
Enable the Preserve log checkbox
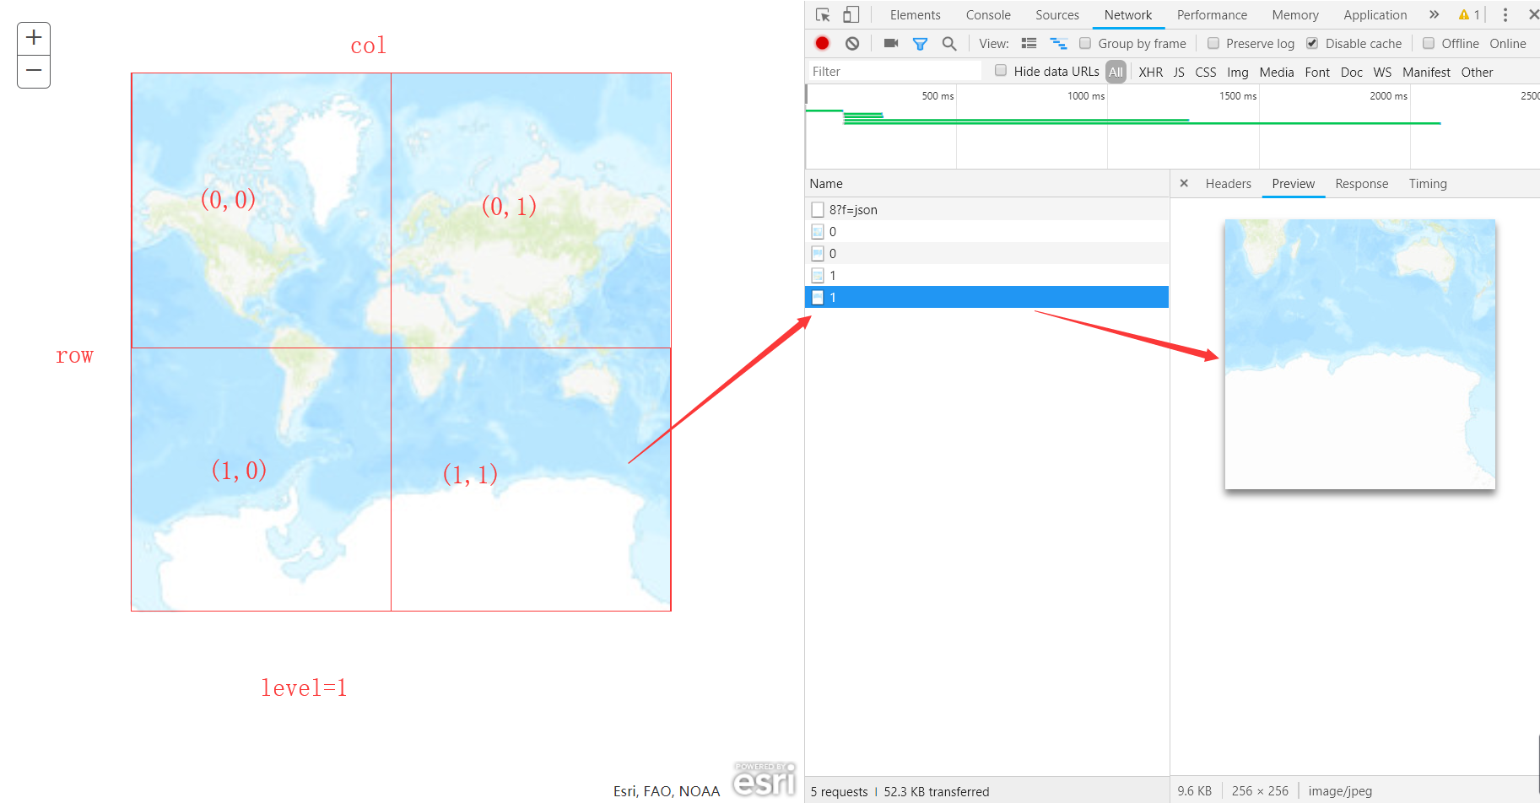[1213, 43]
